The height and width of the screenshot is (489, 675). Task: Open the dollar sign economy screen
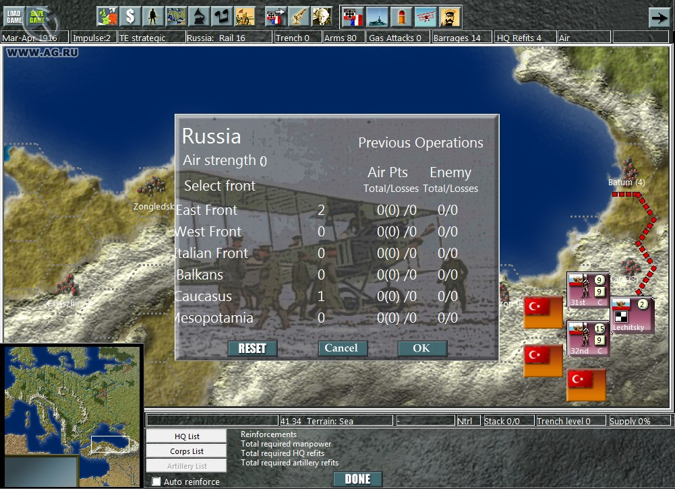coord(130,16)
